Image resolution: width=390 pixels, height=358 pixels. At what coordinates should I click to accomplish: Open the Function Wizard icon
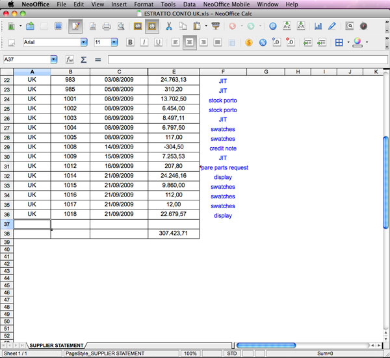pos(70,60)
